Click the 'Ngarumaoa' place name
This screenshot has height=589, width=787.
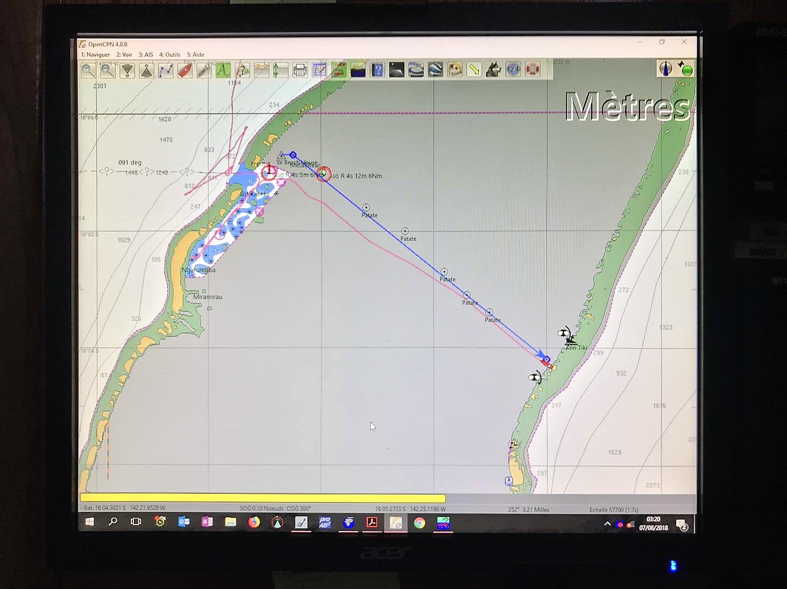coord(198,270)
